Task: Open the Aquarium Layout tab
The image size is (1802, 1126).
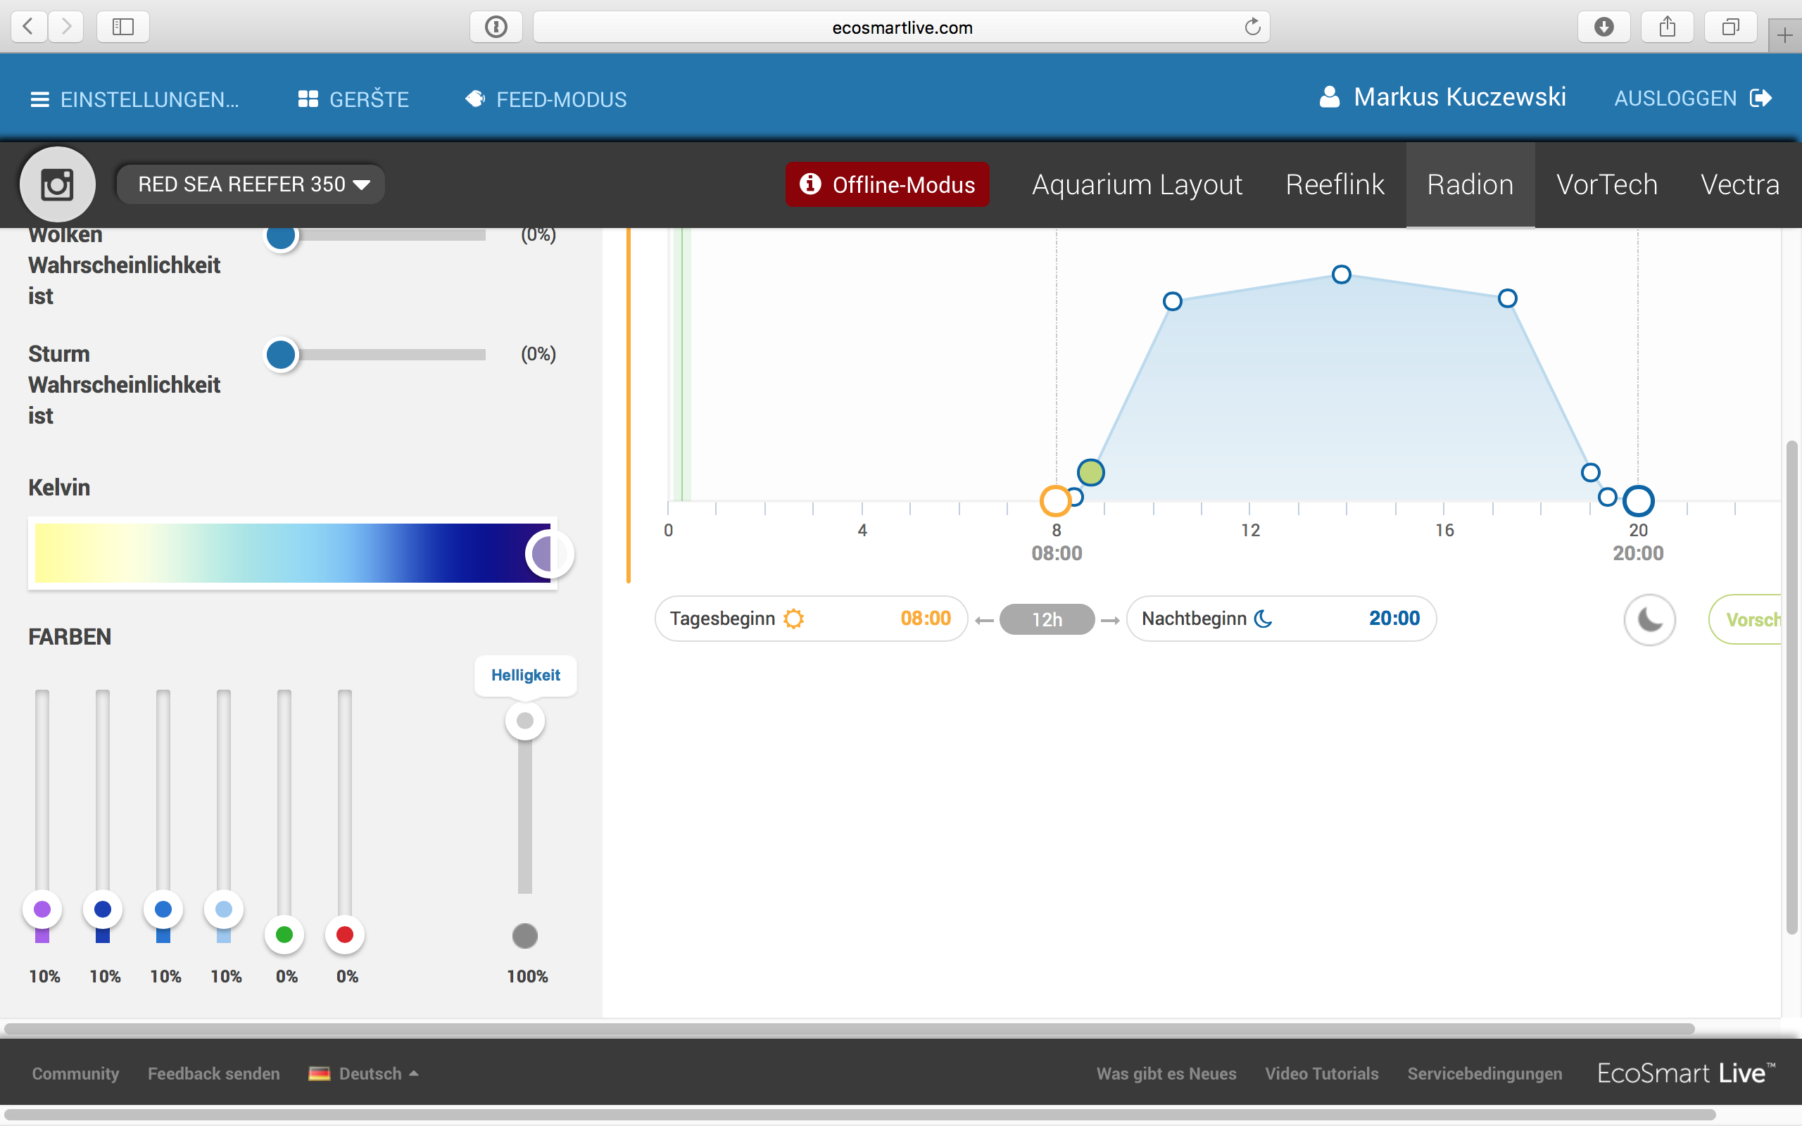Action: coord(1136,184)
